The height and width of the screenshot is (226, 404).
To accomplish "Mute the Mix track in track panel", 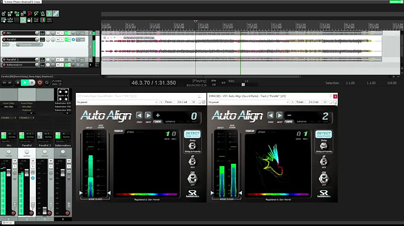I will coord(58,33).
